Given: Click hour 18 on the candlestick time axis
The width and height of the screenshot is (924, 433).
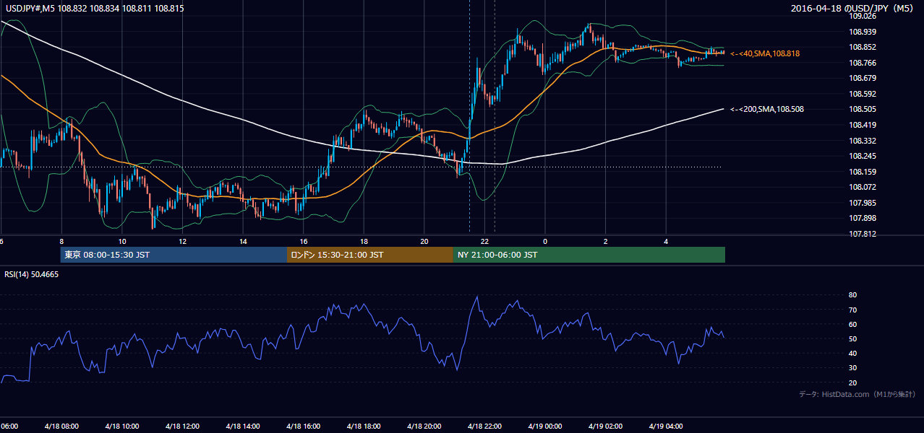Looking at the screenshot, I should (364, 241).
